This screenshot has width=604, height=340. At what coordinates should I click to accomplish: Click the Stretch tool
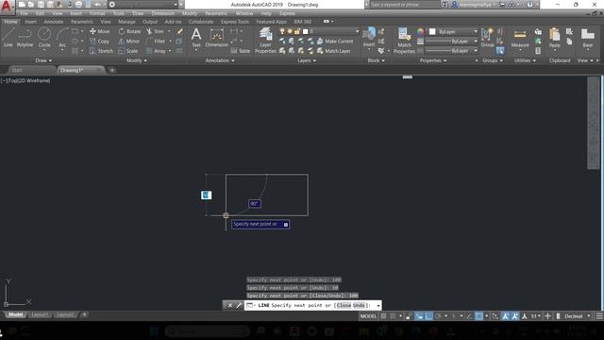pos(101,51)
